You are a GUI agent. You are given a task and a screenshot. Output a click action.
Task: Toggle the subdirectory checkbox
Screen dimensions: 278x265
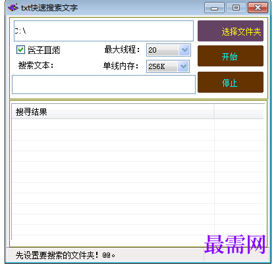20,50
